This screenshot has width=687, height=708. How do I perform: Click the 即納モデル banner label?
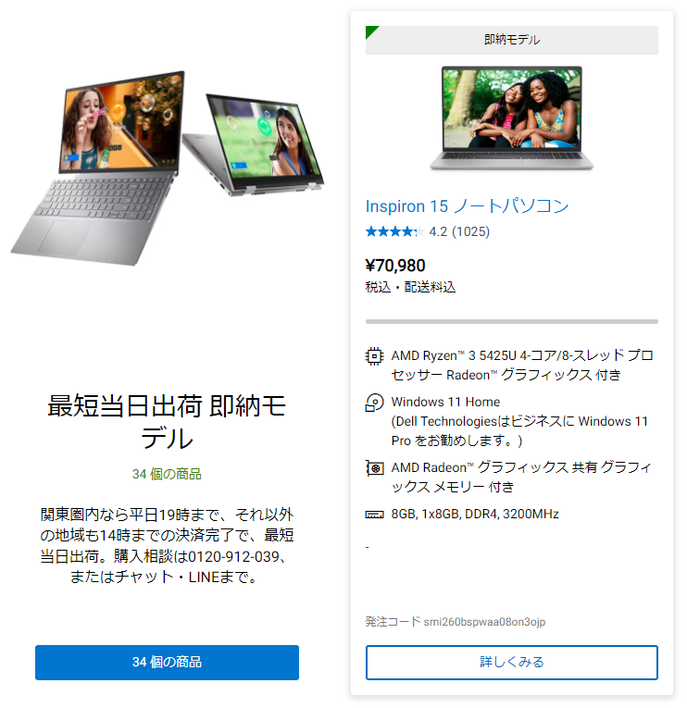[x=512, y=40]
